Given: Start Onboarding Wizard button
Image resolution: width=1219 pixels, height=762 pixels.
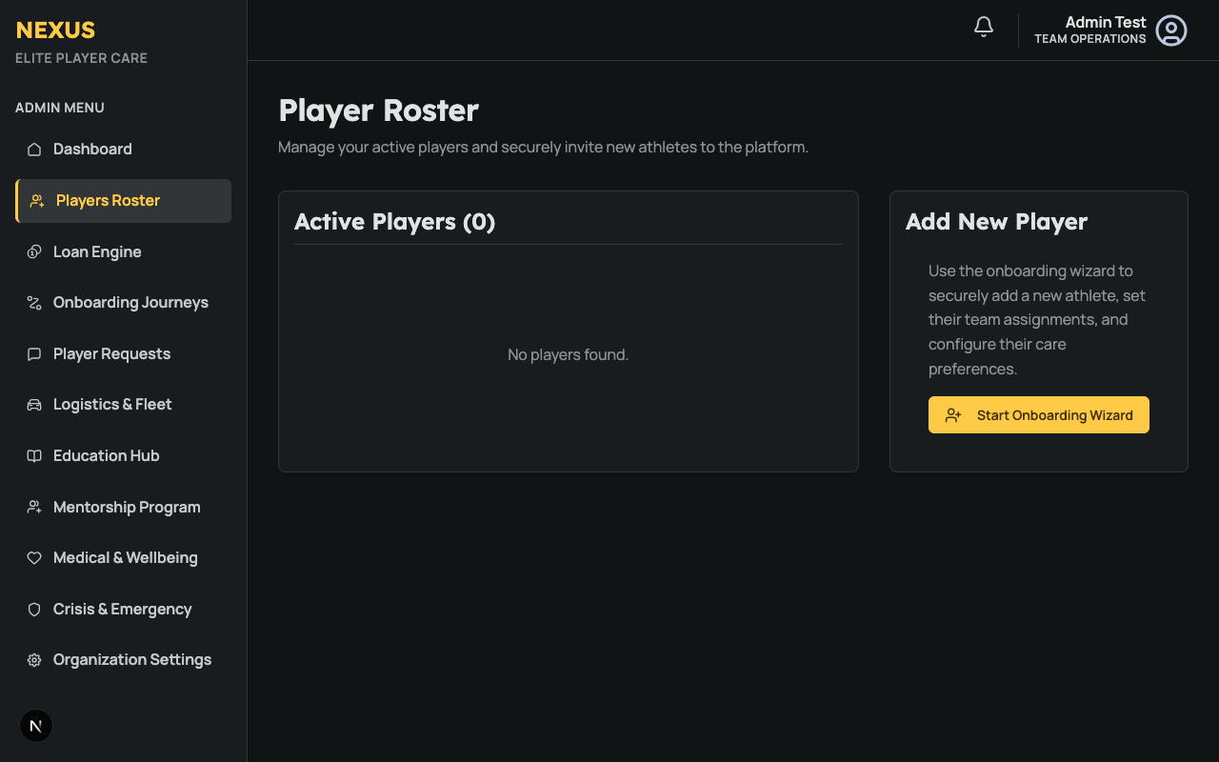Looking at the screenshot, I should point(1039,415).
